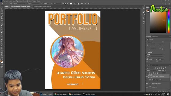This screenshot has width=171, height=96.
Task: Delete the selected layer
Action: pos(168,91)
